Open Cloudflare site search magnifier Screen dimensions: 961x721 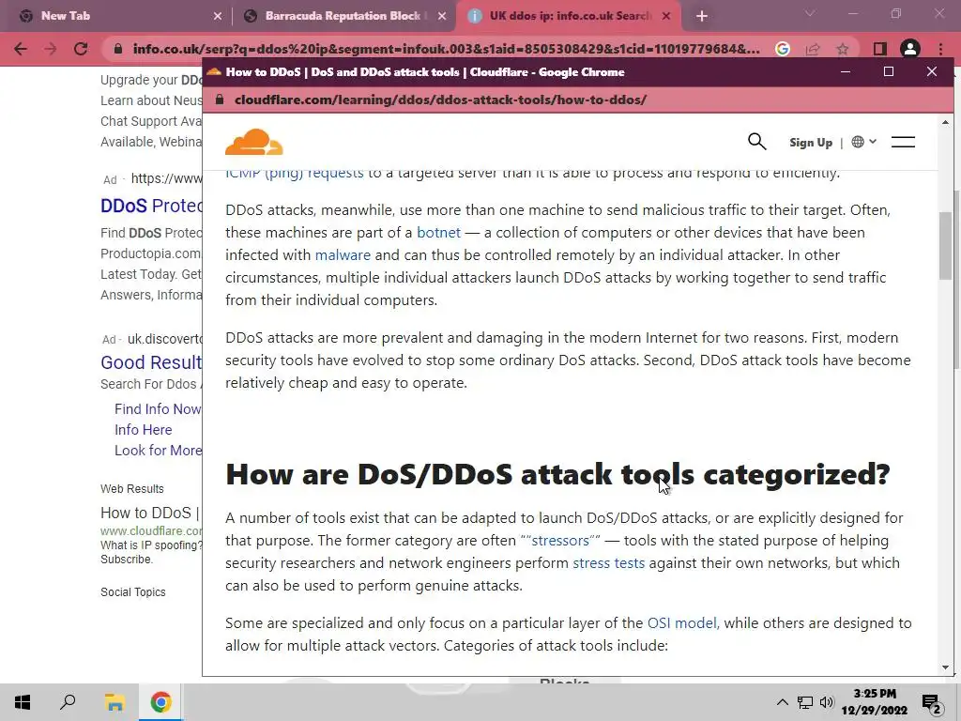click(757, 142)
